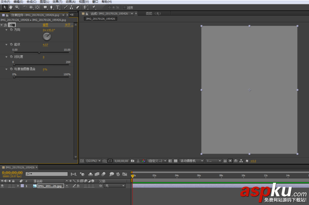
Task: Open the 文件(F) menu
Action: pyautogui.click(x=5, y=2)
